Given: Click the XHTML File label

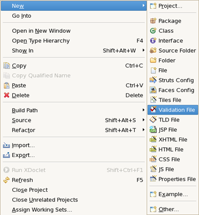Looking at the screenshot, I should point(173,140).
